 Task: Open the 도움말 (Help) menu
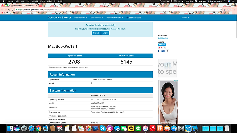(60, 1)
